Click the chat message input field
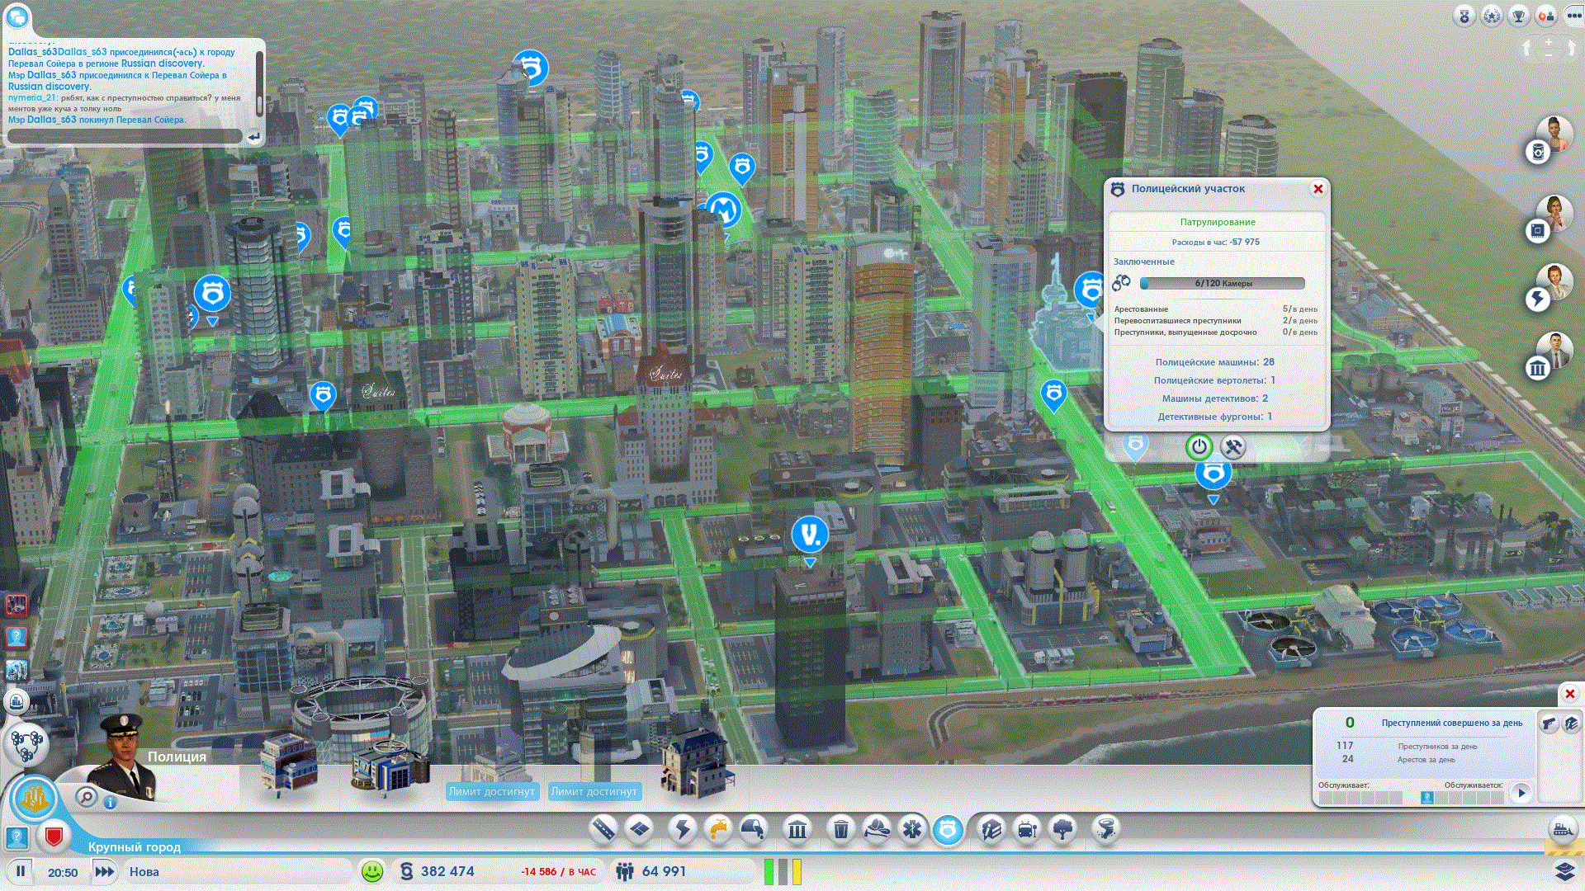 (x=125, y=136)
